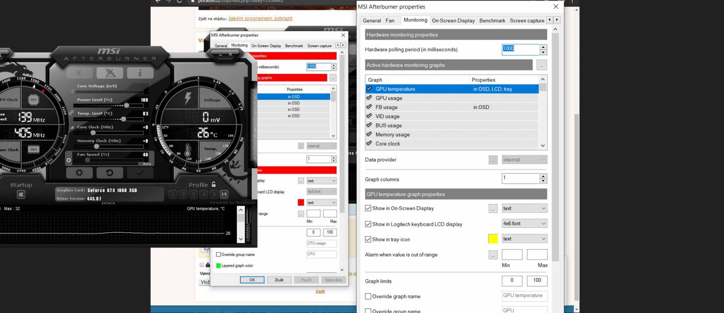Increase polling period spinner in middle properties window
This screenshot has height=313, width=724.
tap(334, 65)
